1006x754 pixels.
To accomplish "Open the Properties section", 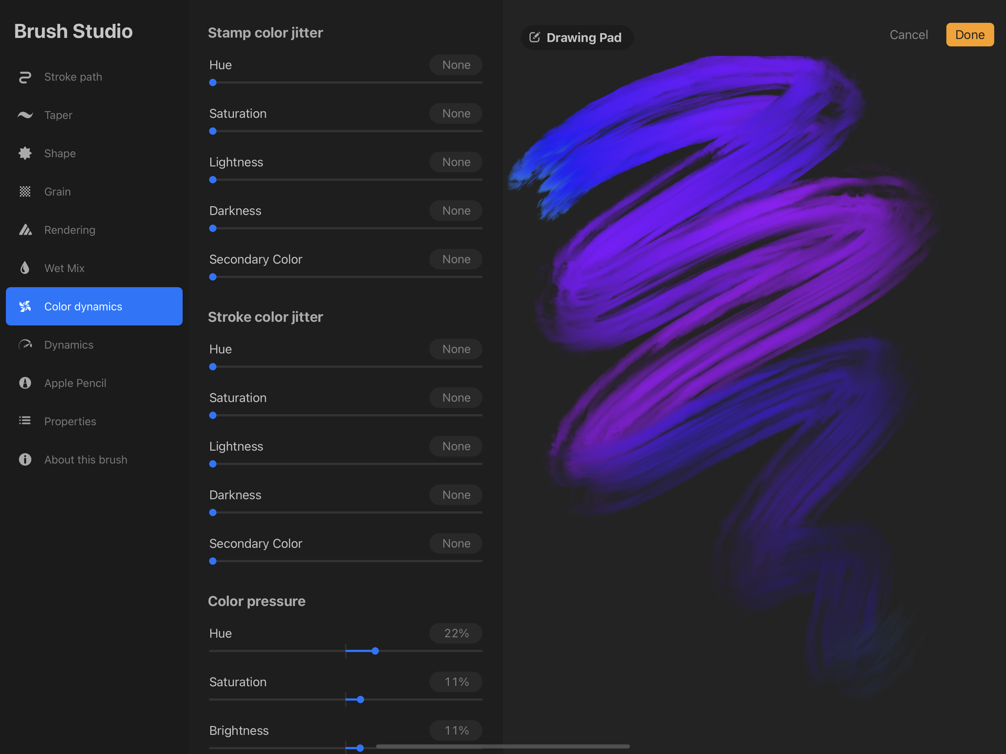I will click(x=94, y=421).
